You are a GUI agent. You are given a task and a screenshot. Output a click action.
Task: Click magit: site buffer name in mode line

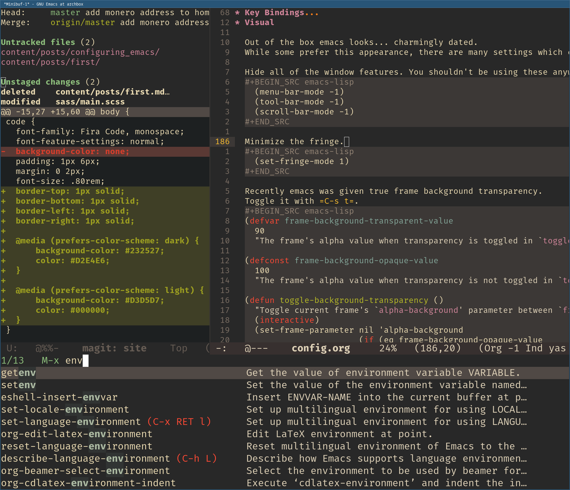tap(114, 348)
